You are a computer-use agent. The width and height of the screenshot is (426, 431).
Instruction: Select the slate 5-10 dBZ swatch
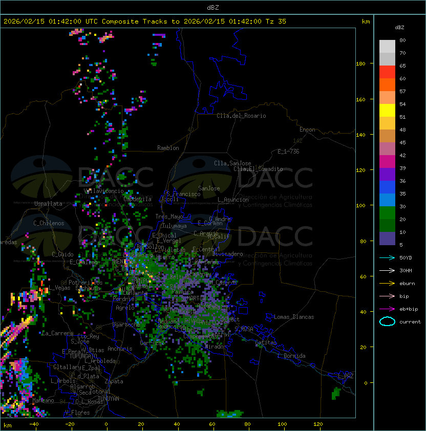pos(387,239)
